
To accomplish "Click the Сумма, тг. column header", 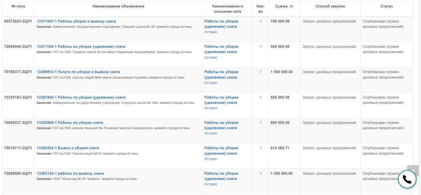I will (x=284, y=6).
